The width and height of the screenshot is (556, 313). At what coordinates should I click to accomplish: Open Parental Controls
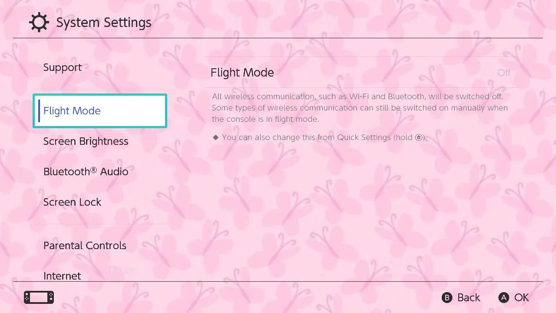click(85, 246)
